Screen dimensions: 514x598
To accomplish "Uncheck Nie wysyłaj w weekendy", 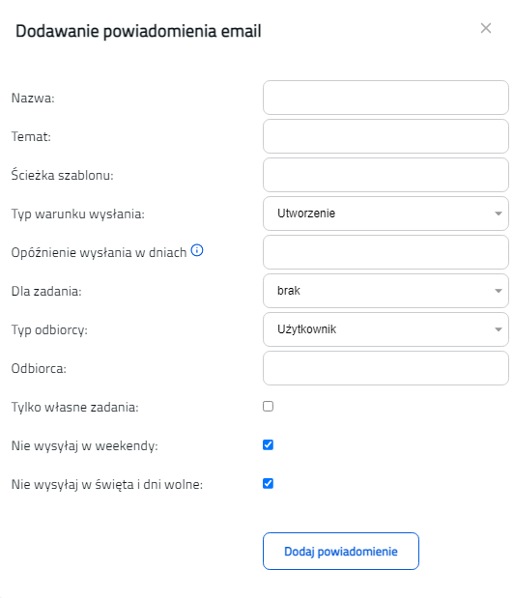I will 268,445.
